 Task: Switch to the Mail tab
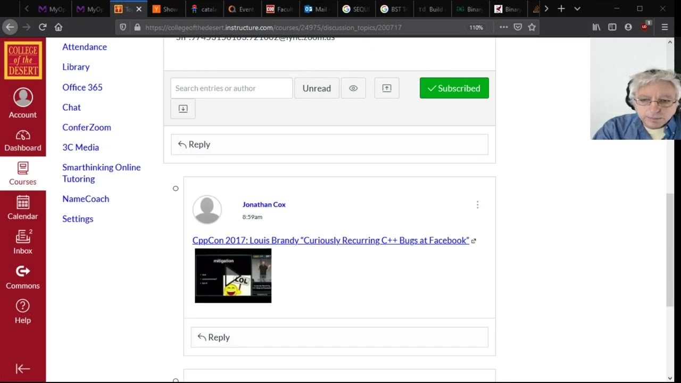coord(317,9)
